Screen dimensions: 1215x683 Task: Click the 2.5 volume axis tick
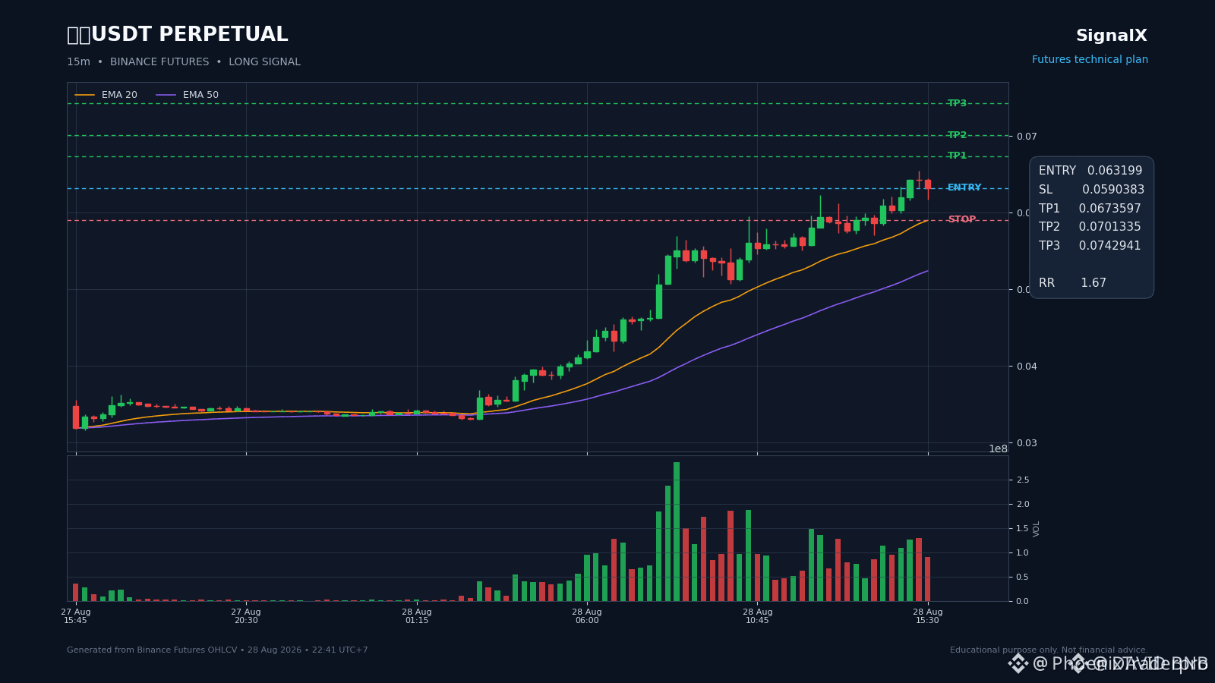click(x=1023, y=480)
